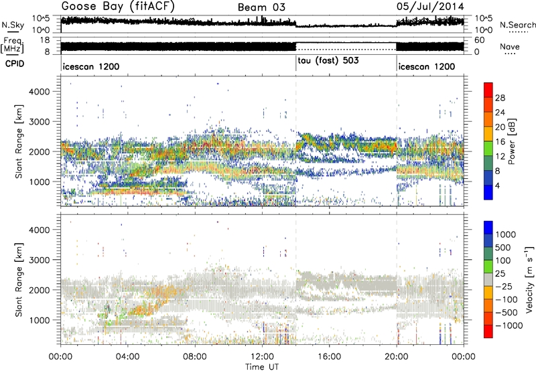Screen dimensions: 536x371
Task: Click the "1000" Velocity colorbar value
Action: tap(506, 234)
